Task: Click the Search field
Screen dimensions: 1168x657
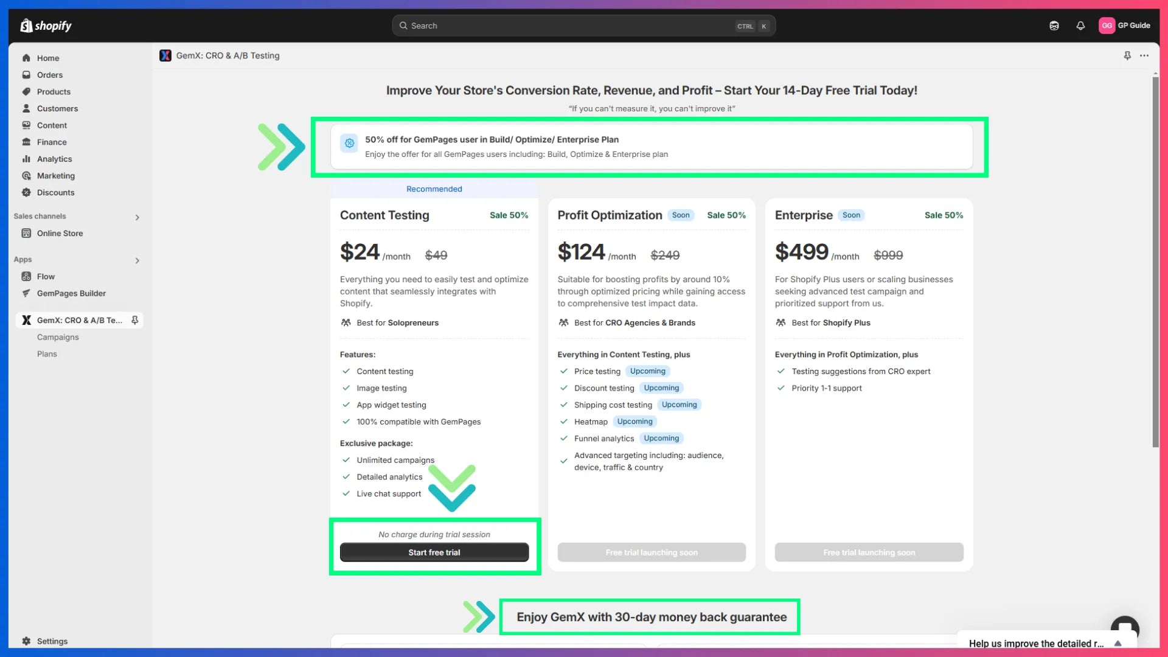Action: (x=583, y=26)
